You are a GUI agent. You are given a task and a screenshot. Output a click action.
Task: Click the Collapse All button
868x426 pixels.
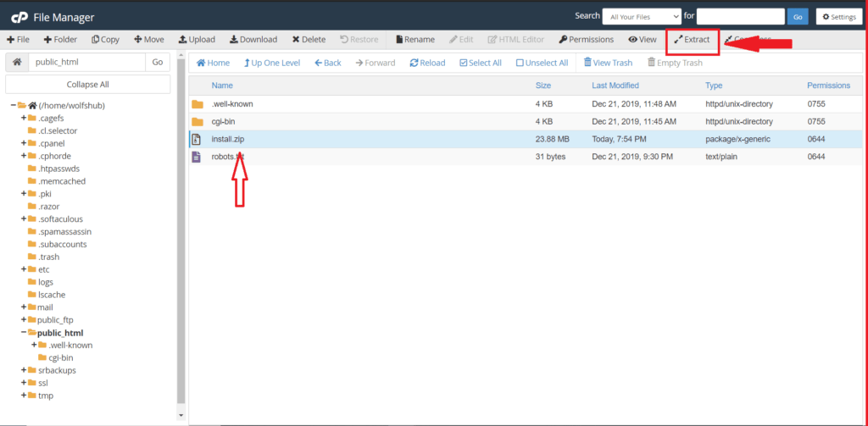87,85
